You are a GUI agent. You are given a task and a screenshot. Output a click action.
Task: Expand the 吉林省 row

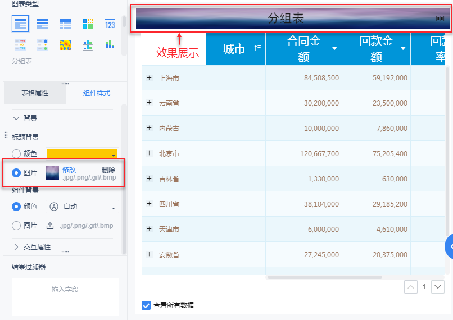150,179
